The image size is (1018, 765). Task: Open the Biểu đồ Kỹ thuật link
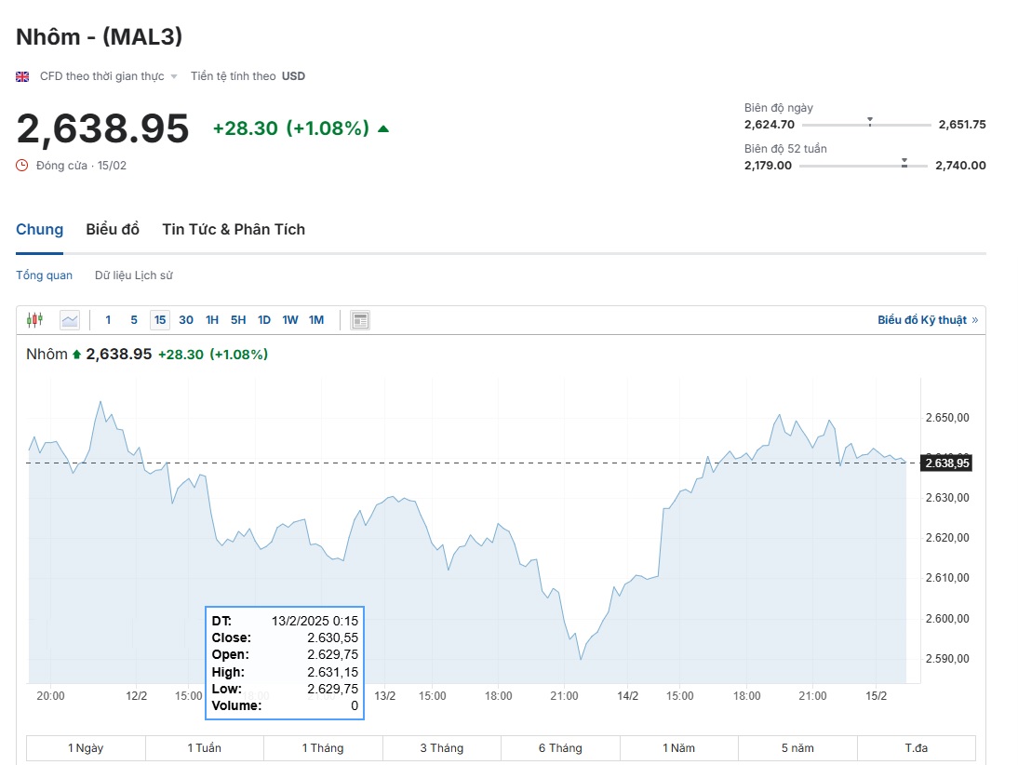click(x=921, y=320)
